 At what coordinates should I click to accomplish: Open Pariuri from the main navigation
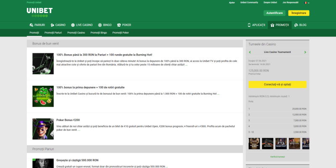[37, 25]
